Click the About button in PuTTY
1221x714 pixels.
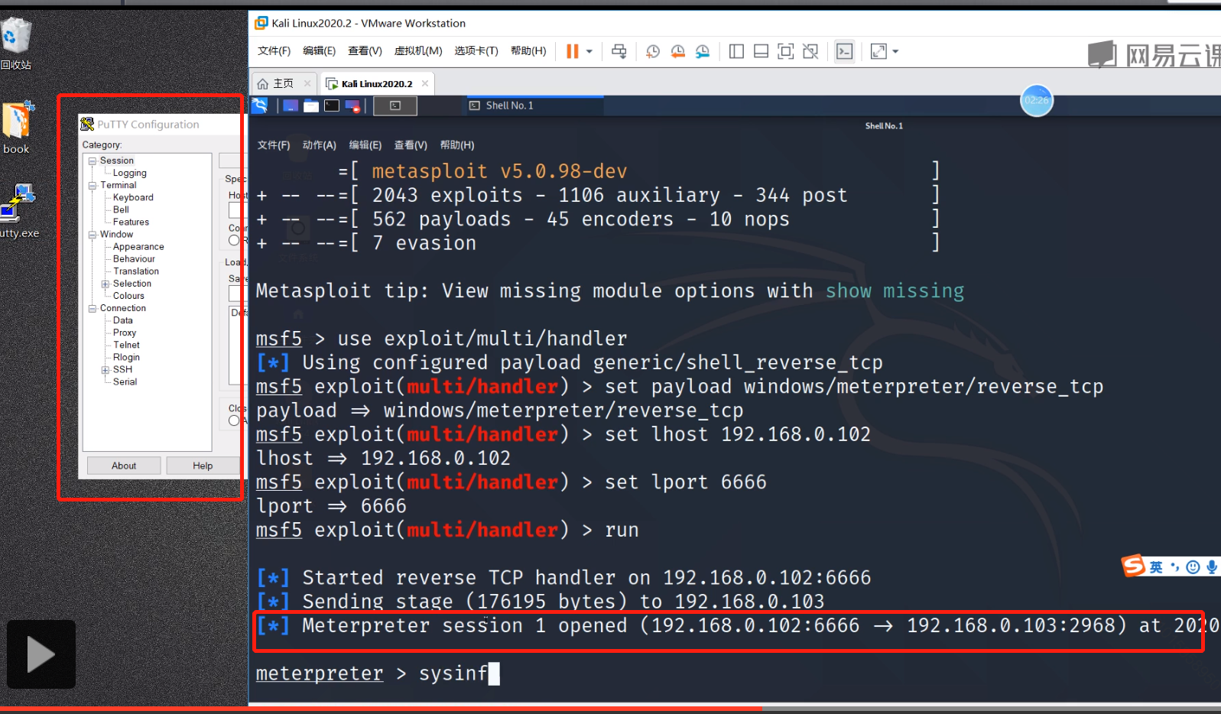pos(124,466)
